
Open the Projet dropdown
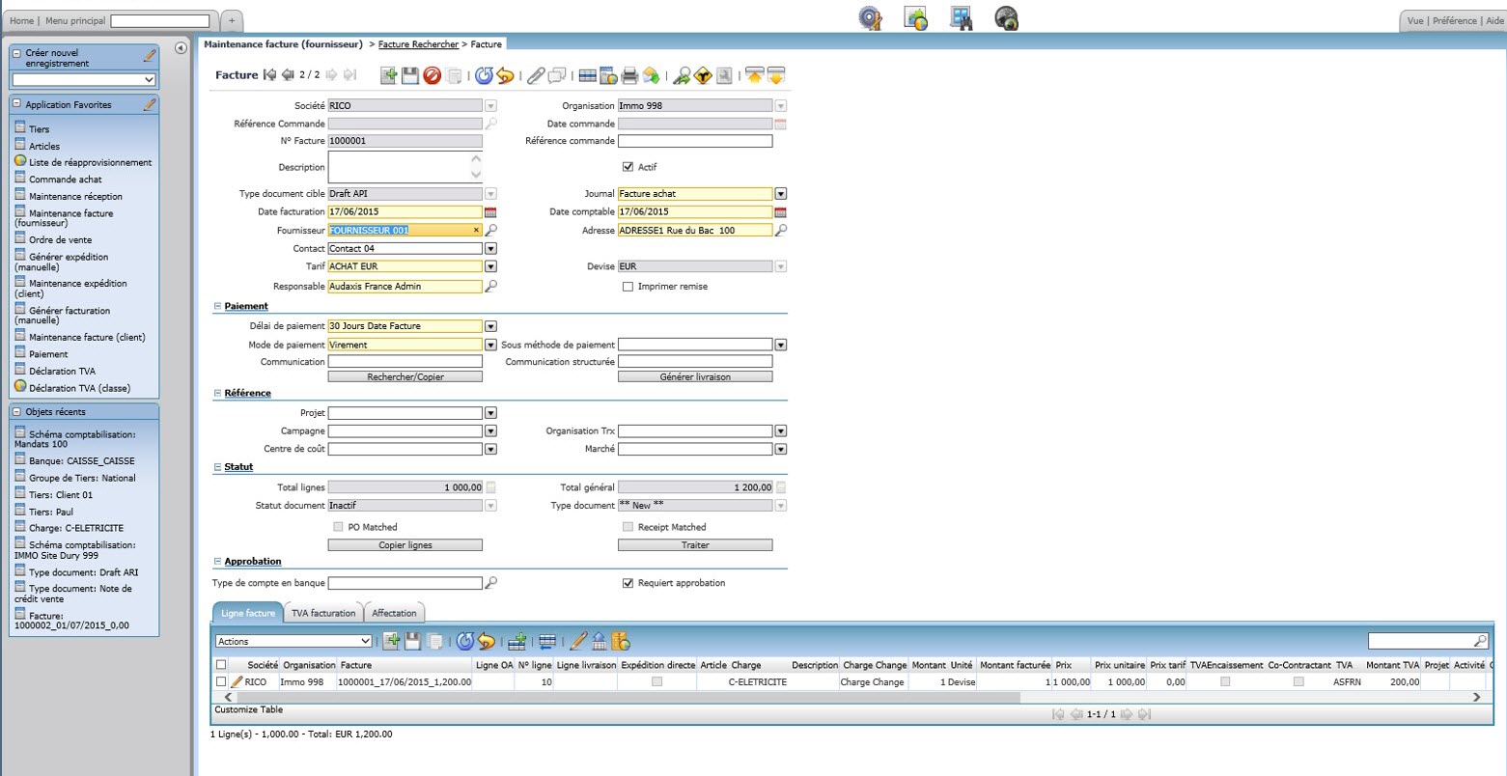(x=490, y=413)
